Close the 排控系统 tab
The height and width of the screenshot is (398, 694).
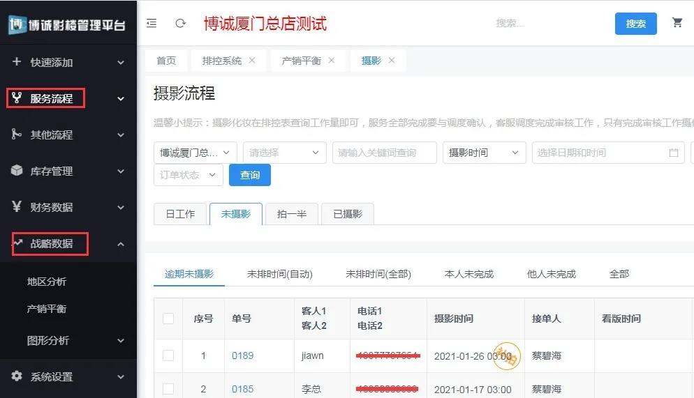(252, 61)
